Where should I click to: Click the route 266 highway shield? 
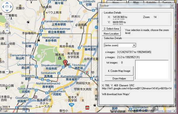pyautogui.click(x=71, y=105)
